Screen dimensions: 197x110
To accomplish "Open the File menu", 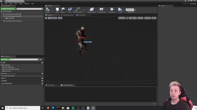I will click(2, 4).
